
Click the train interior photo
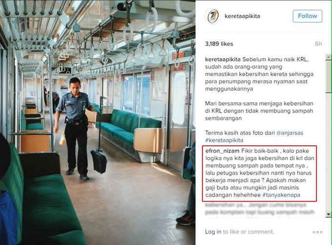(x=98, y=122)
